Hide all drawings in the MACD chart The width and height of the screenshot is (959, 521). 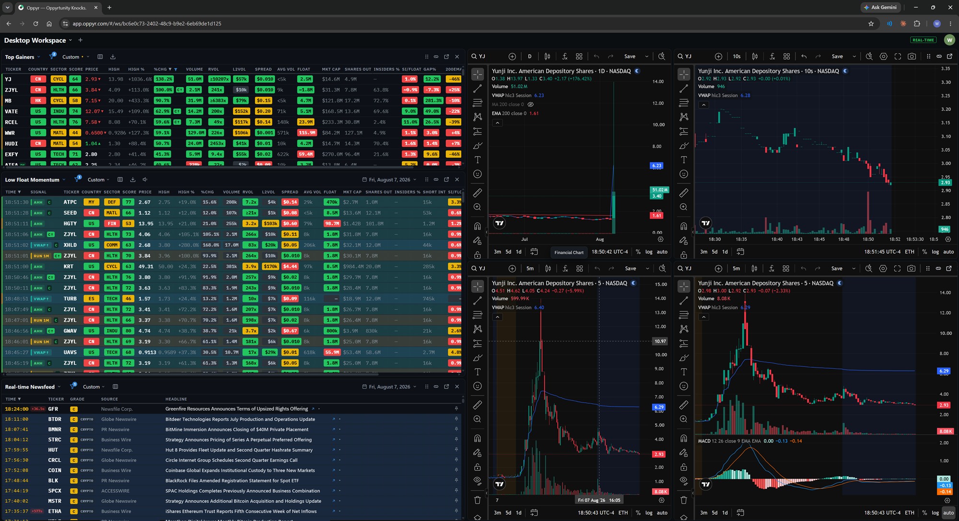point(684,480)
